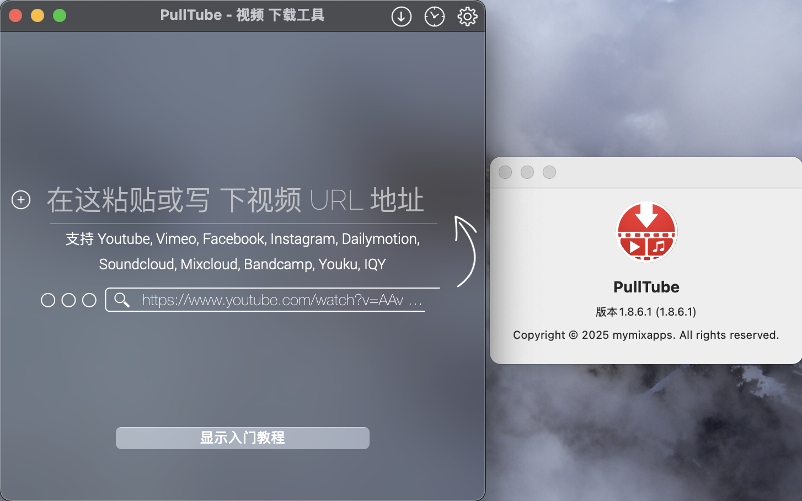The width and height of the screenshot is (802, 501).
Task: Click the Soundcloud, Mixcloud, Bandcamp text line
Action: pos(243,264)
